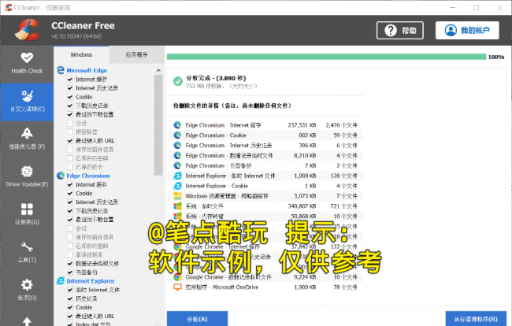Click the Windows 资源管理器 folder icon in results
The width and height of the screenshot is (512, 326).
click(177, 196)
